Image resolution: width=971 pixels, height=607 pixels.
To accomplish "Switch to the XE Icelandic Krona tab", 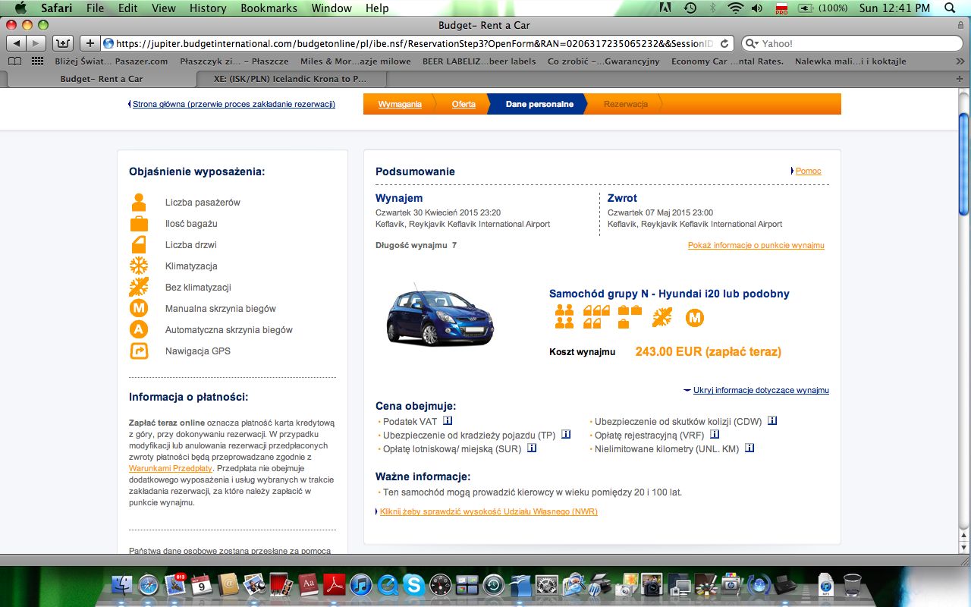I will point(291,78).
